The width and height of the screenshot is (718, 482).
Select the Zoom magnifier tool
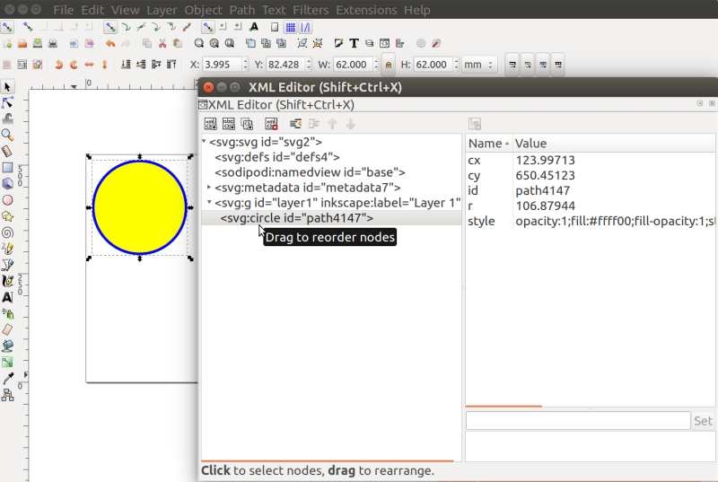point(7,135)
